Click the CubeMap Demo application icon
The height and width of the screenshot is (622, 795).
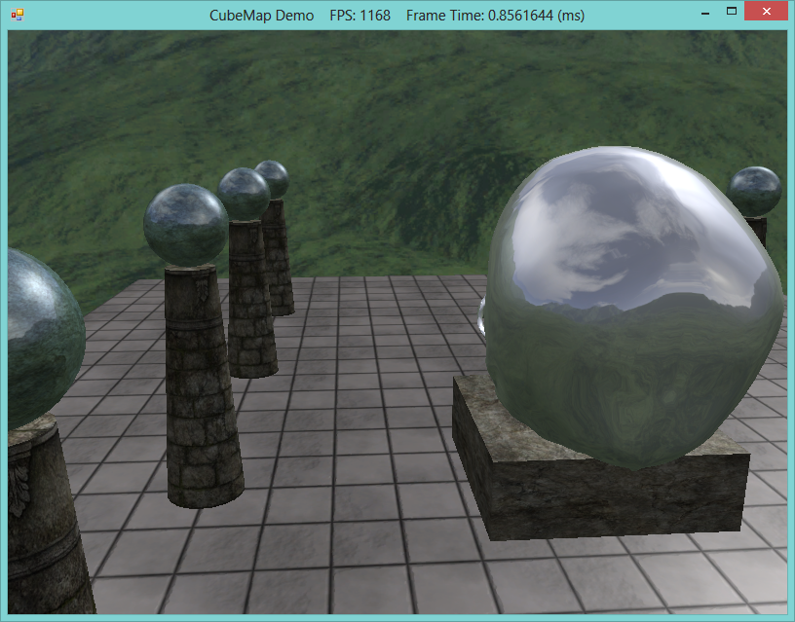coord(17,15)
